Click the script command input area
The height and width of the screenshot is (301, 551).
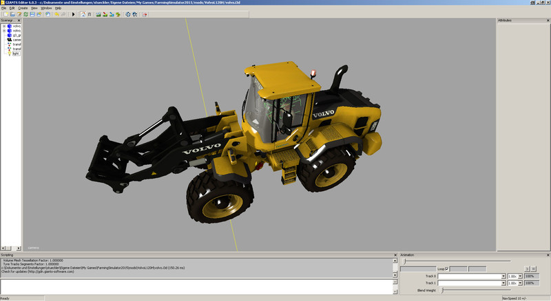coord(196,287)
